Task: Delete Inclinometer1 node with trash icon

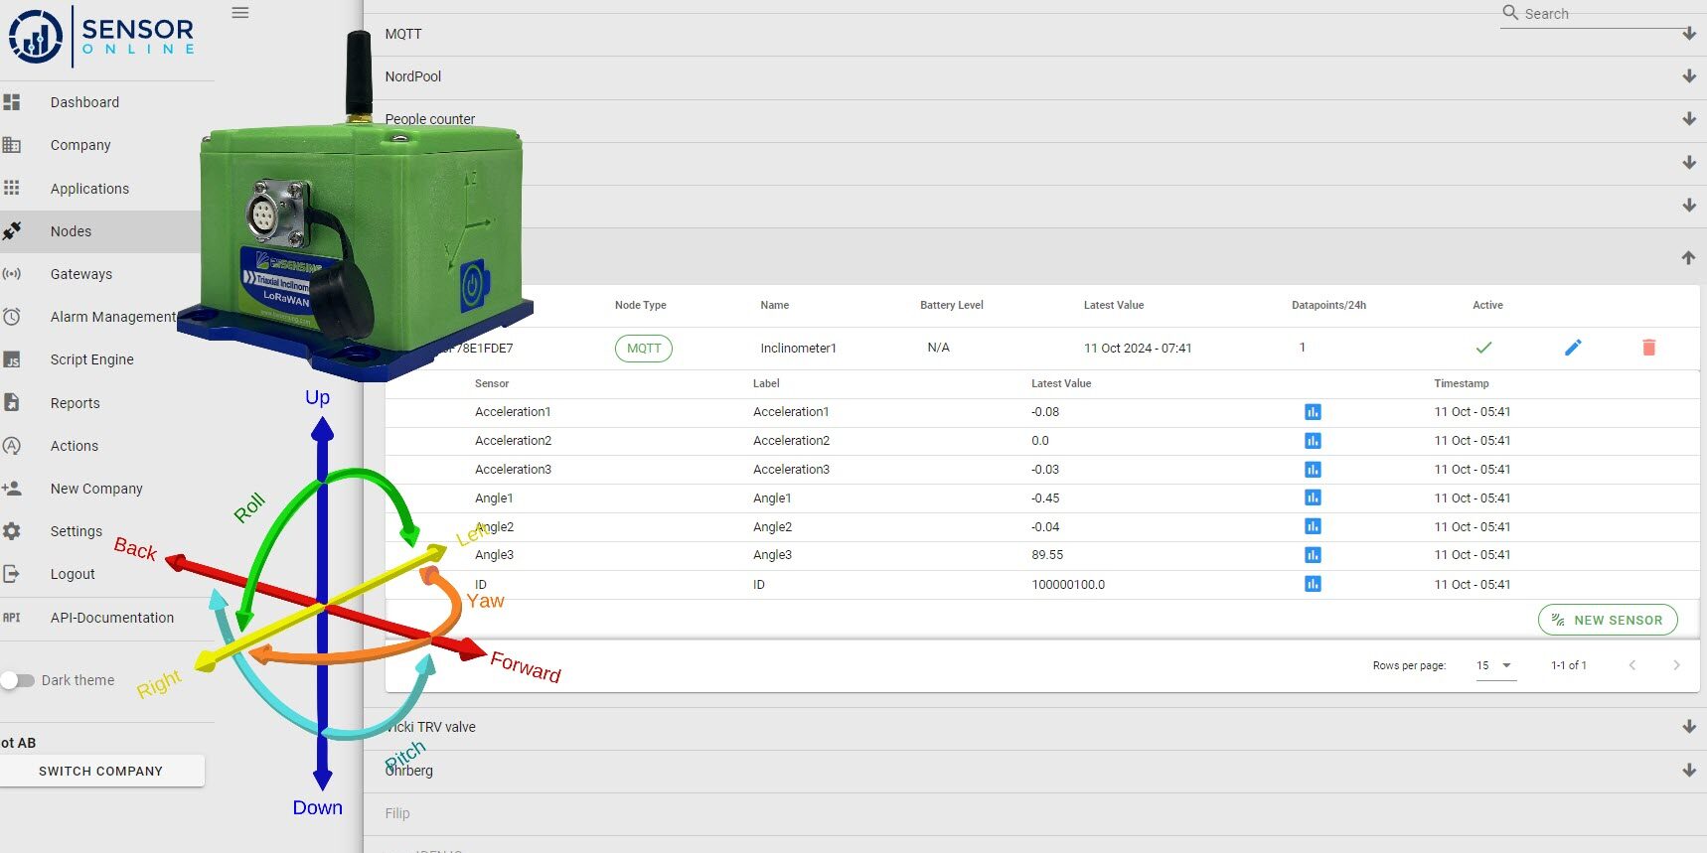Action: point(1648,348)
